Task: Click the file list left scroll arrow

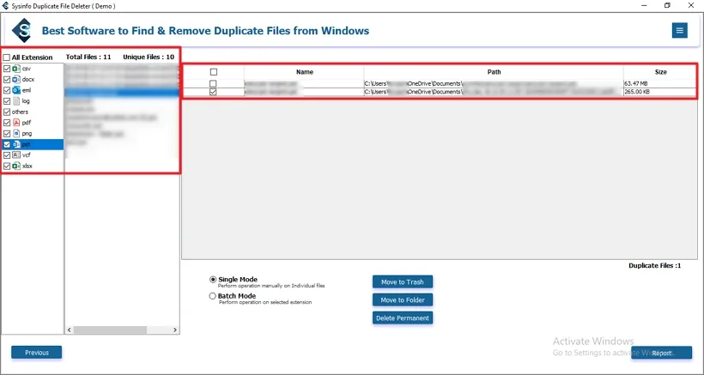Action: [70, 330]
